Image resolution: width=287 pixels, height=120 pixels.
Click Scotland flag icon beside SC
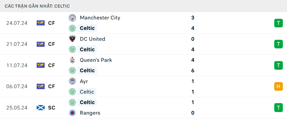point(40,108)
